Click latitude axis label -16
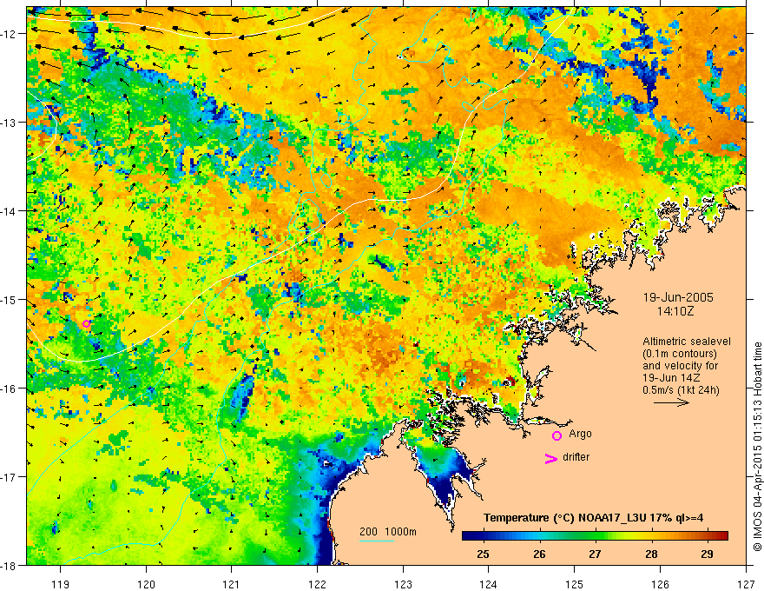The width and height of the screenshot is (764, 591). (x=10, y=388)
